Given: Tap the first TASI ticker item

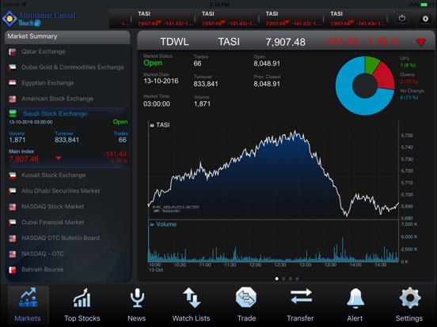Looking at the screenshot, I should pos(165,19).
